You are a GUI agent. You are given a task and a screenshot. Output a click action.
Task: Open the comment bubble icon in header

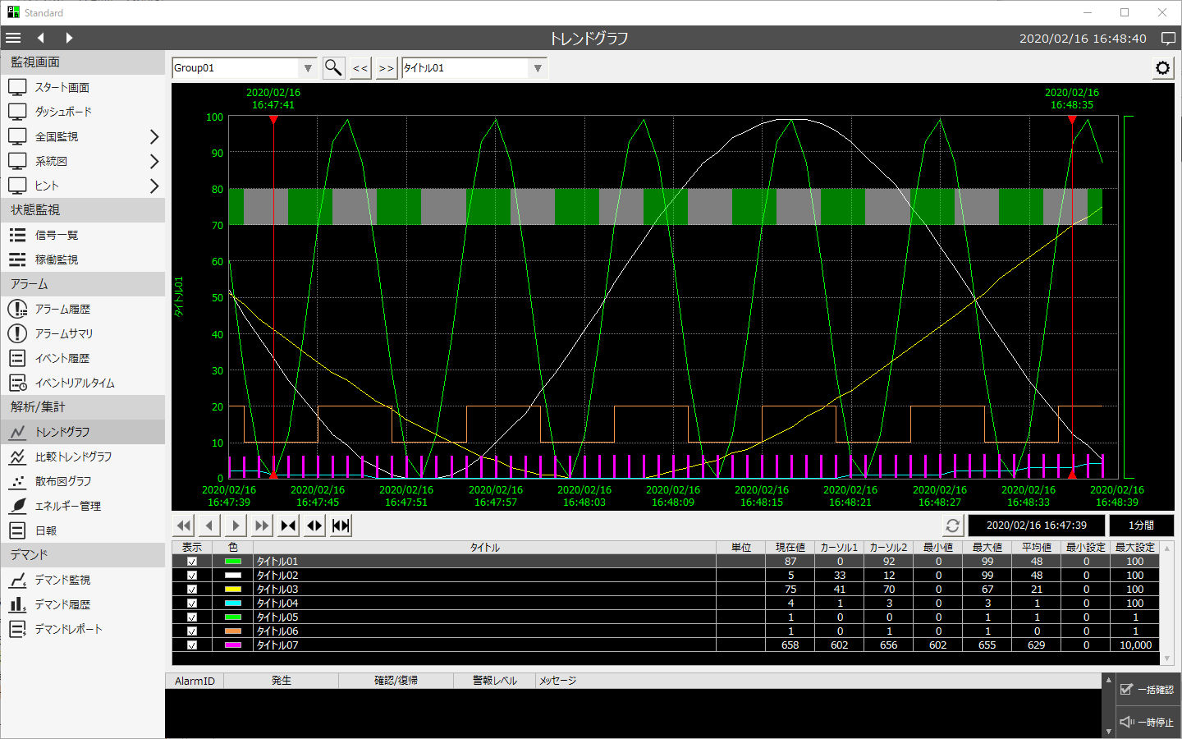[1168, 38]
